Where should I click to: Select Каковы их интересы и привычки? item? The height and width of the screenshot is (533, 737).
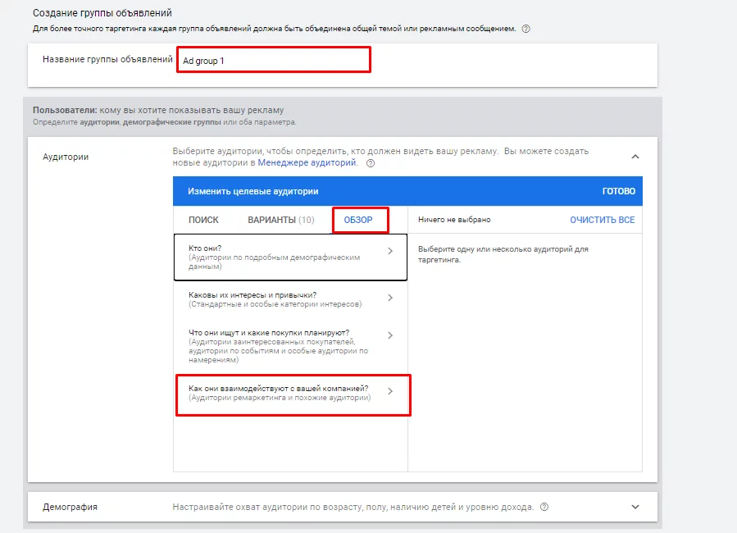pyautogui.click(x=290, y=299)
